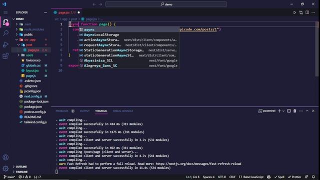Click the UTF-8 encoding selector
Viewport: 320px width, 180px height.
click(x=222, y=177)
